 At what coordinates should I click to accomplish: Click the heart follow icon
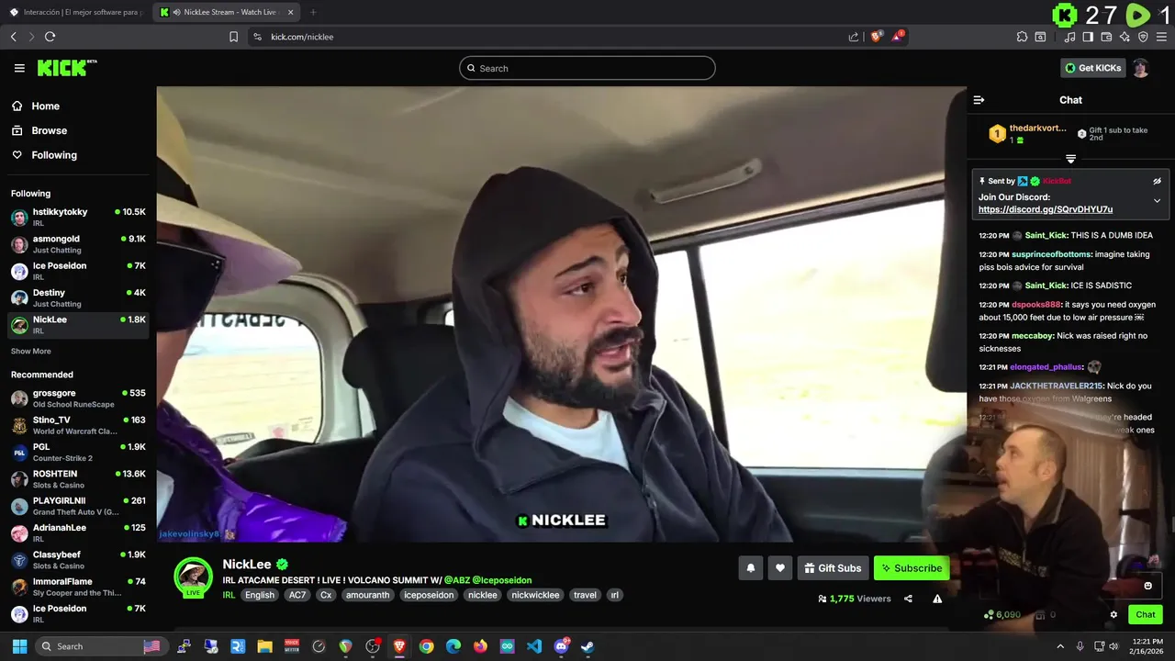click(780, 568)
